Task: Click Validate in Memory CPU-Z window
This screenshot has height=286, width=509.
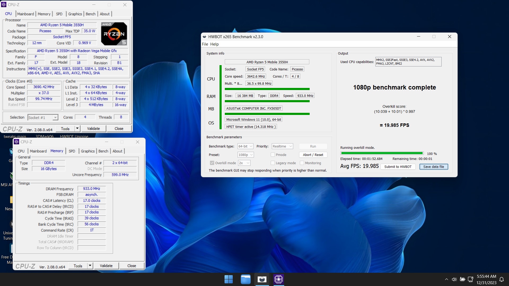Action: click(106, 266)
